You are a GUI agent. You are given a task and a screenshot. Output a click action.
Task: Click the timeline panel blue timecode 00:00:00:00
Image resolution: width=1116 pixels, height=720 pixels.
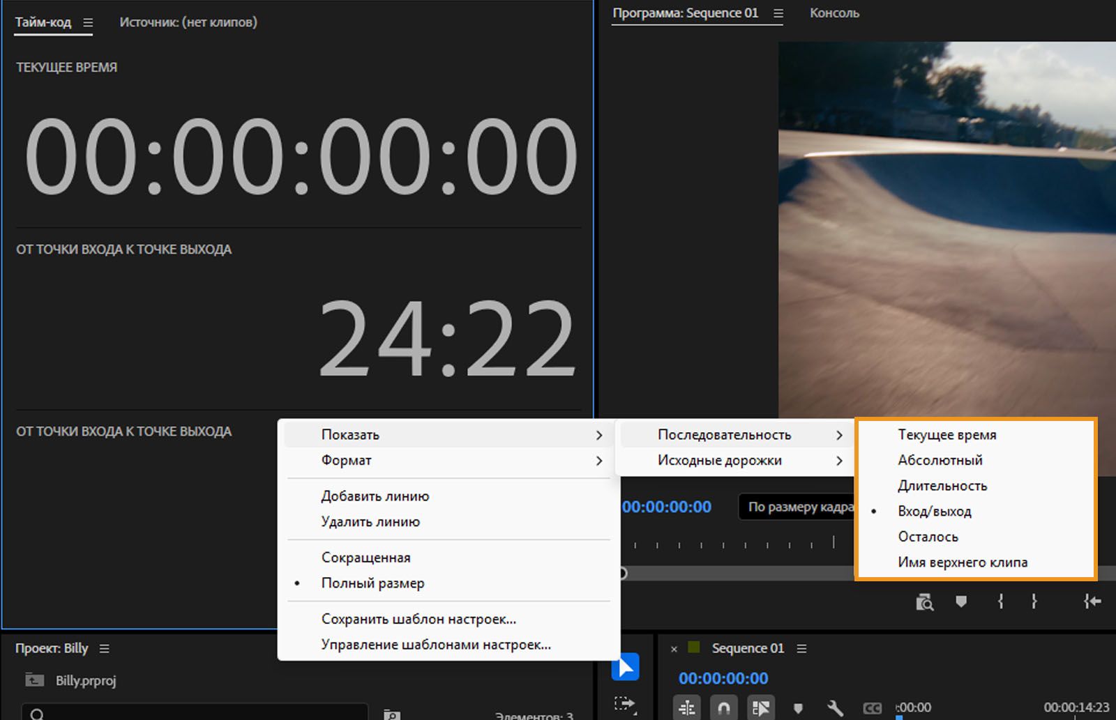pyautogui.click(x=723, y=678)
